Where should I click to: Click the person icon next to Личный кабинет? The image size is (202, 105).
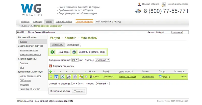(139, 4)
